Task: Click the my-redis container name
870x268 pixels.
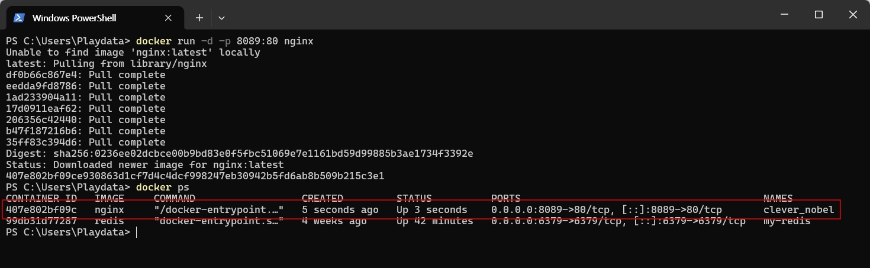Action: [x=787, y=221]
